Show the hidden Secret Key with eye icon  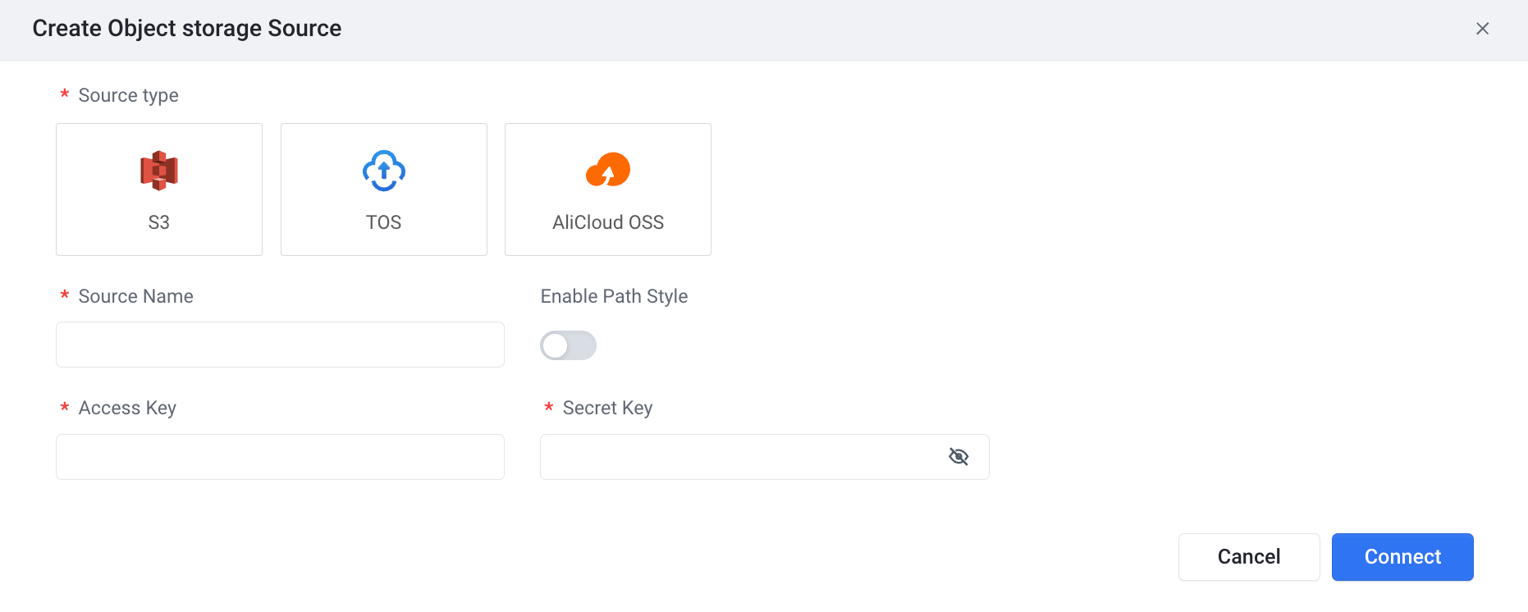(958, 457)
